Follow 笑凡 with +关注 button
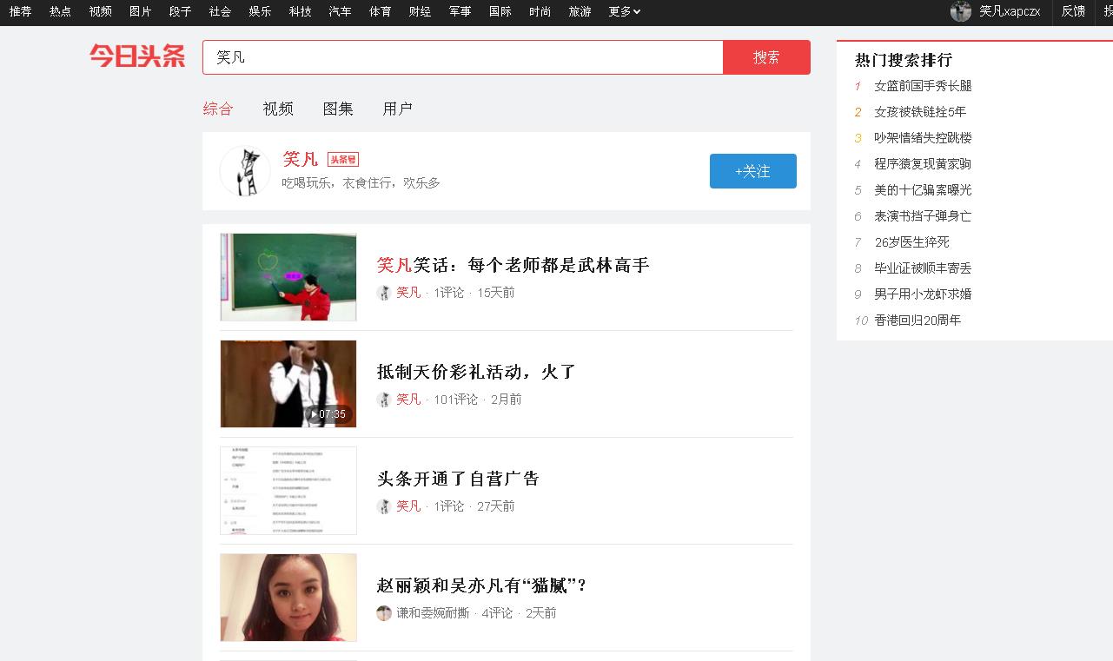Screen dimensions: 1113x661 click(x=752, y=171)
